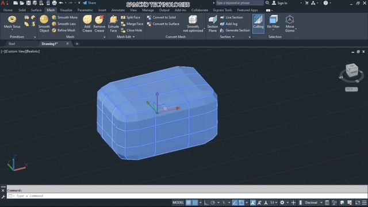Open the WCS dropdown below ViewCube
Image resolution: width=368 pixels, height=207 pixels.
tap(351, 89)
